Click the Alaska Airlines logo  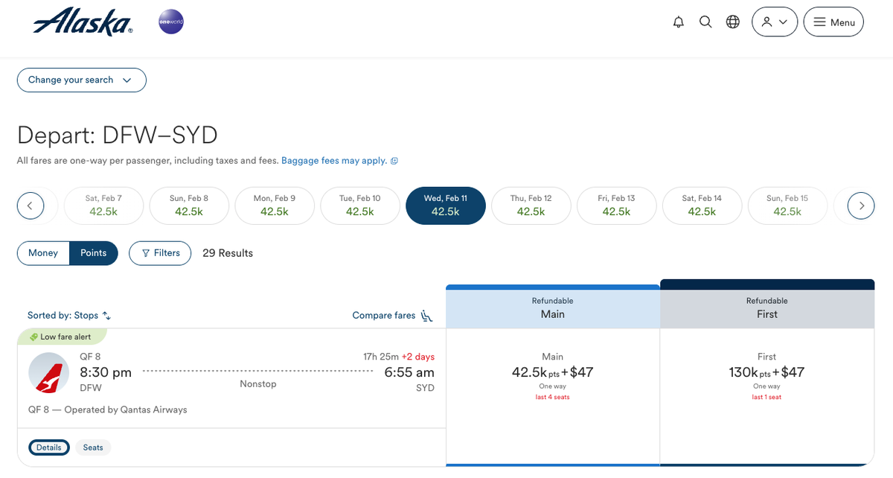point(83,22)
